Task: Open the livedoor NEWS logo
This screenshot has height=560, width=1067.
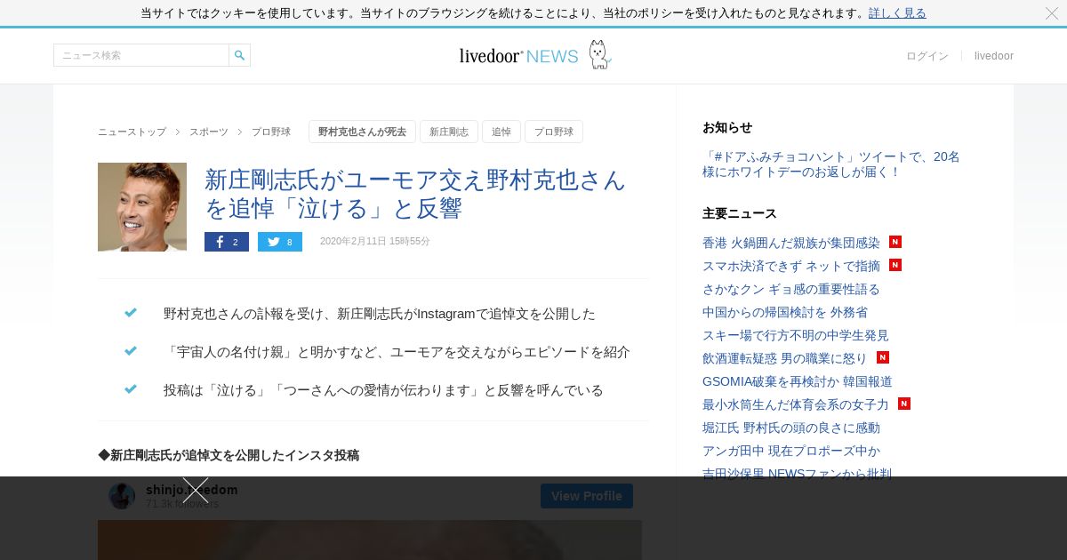Action: tap(534, 55)
